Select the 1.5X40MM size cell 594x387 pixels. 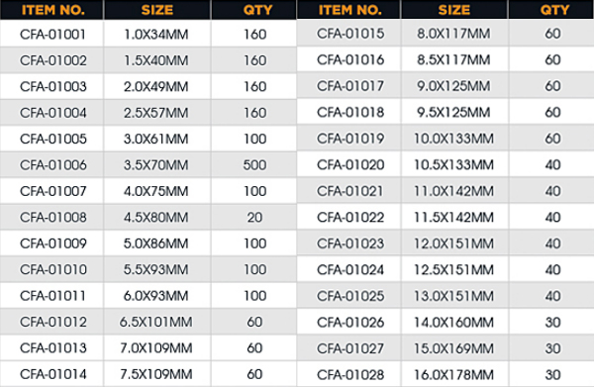point(156,60)
